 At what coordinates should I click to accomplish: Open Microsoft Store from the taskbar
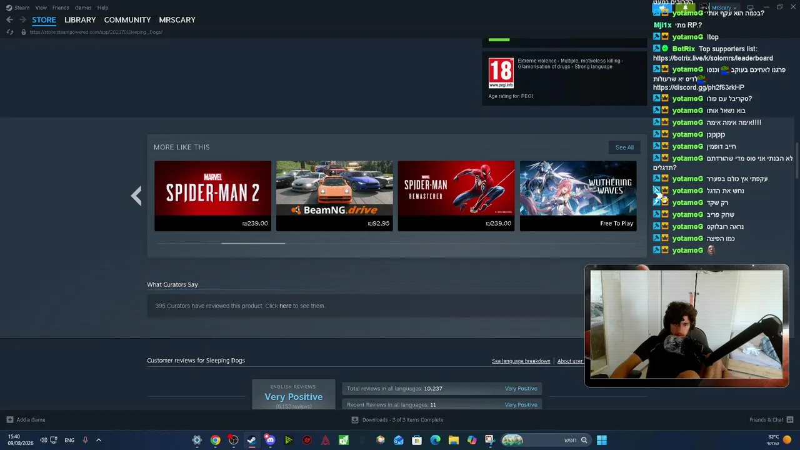pos(417,440)
